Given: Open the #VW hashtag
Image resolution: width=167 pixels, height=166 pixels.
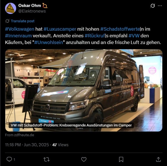Looking at the screenshot, I should point(134,36).
